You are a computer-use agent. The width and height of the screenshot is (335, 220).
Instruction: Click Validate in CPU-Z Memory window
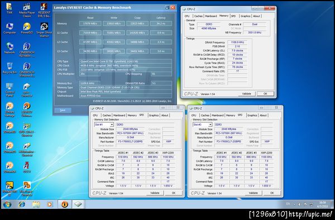tap(246, 94)
